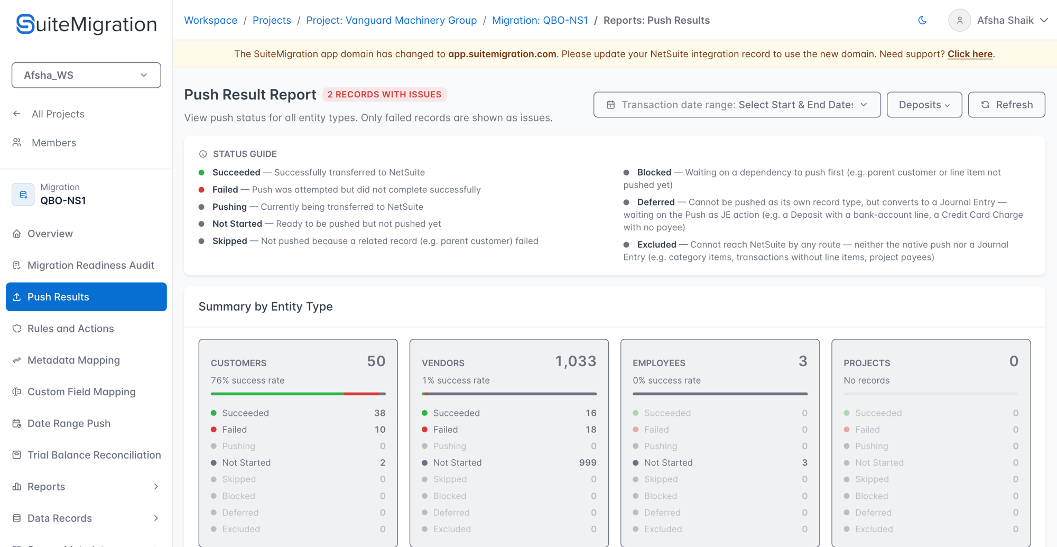Click the Members people icon
This screenshot has width=1057, height=547.
pos(17,143)
